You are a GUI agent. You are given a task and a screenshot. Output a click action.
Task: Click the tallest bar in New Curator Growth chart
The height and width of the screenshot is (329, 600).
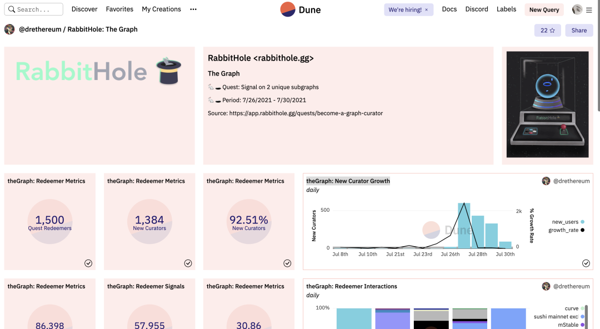[464, 225]
